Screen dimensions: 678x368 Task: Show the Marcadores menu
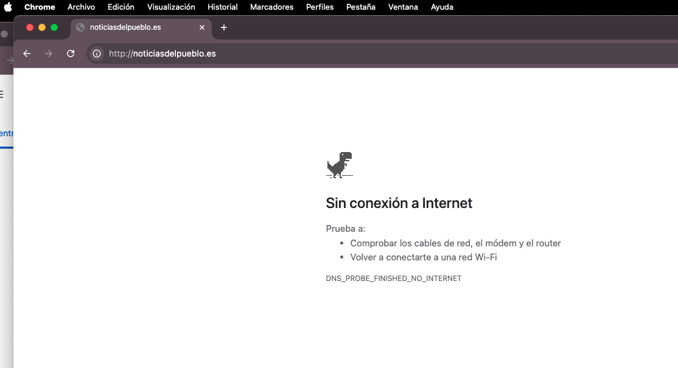click(x=271, y=7)
